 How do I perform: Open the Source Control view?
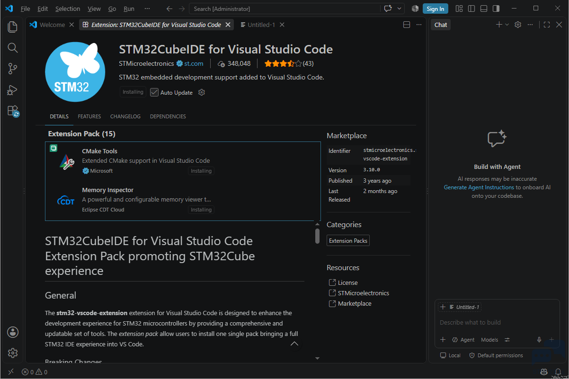pyautogui.click(x=13, y=69)
